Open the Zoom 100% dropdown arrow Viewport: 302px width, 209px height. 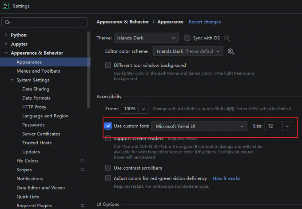pos(143,109)
